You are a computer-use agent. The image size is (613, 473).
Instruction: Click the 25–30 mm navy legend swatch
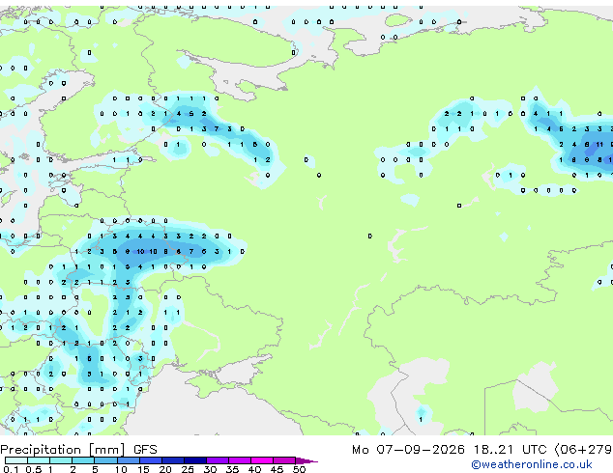(x=194, y=460)
